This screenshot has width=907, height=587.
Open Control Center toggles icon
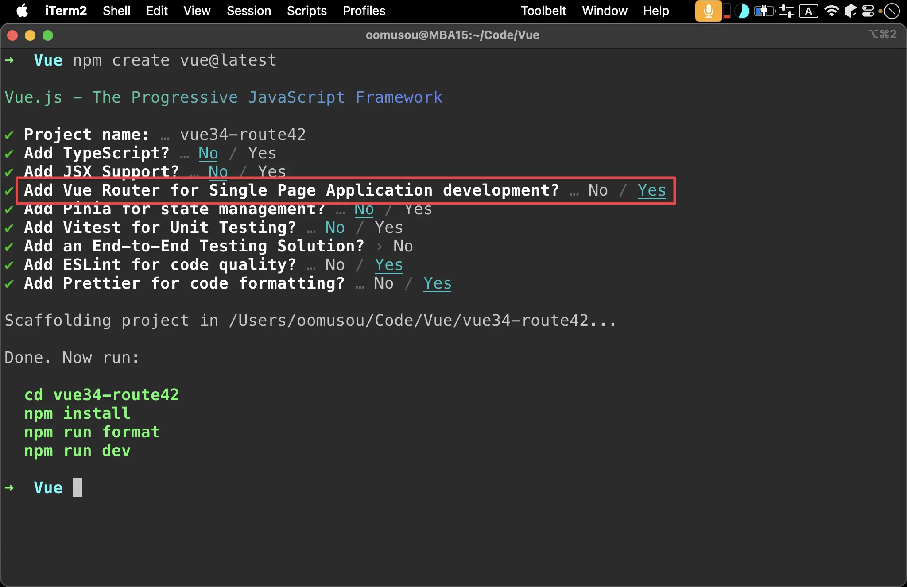point(868,11)
